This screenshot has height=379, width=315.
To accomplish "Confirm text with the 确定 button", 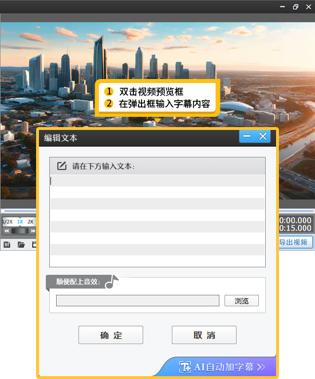I will coord(111,335).
